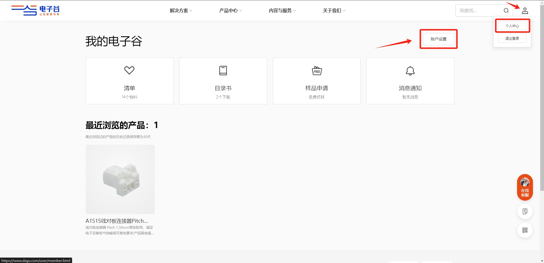The height and width of the screenshot is (263, 544).
Task: Click the floating feedback form icon
Action: point(525,211)
